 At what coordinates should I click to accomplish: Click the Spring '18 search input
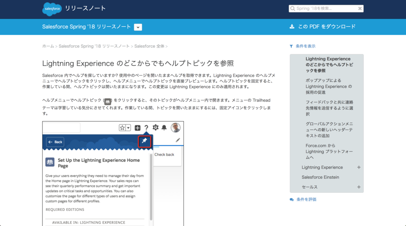click(x=326, y=9)
